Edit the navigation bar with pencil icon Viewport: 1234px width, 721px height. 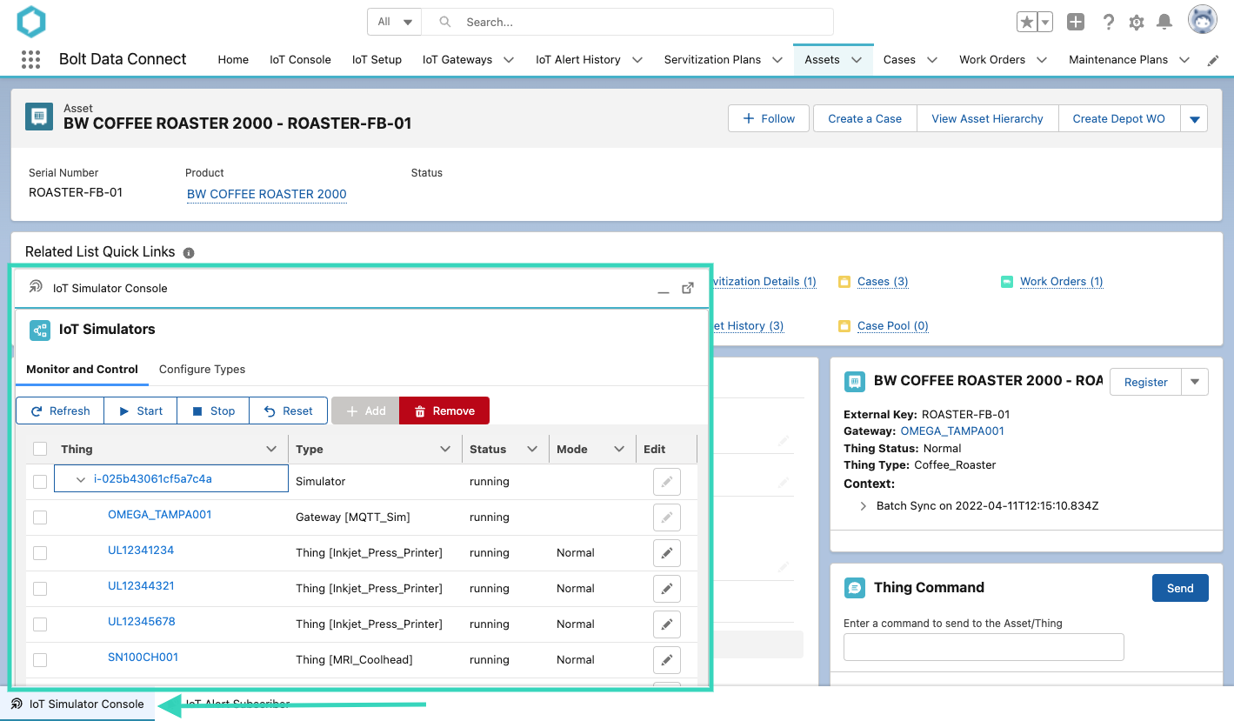1213,60
